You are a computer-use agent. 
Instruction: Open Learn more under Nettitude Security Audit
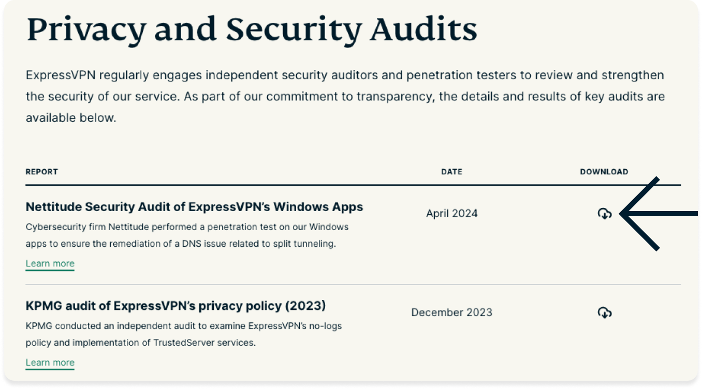(x=50, y=264)
